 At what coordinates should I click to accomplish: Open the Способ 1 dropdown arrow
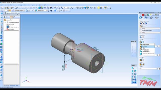tap(143, 42)
